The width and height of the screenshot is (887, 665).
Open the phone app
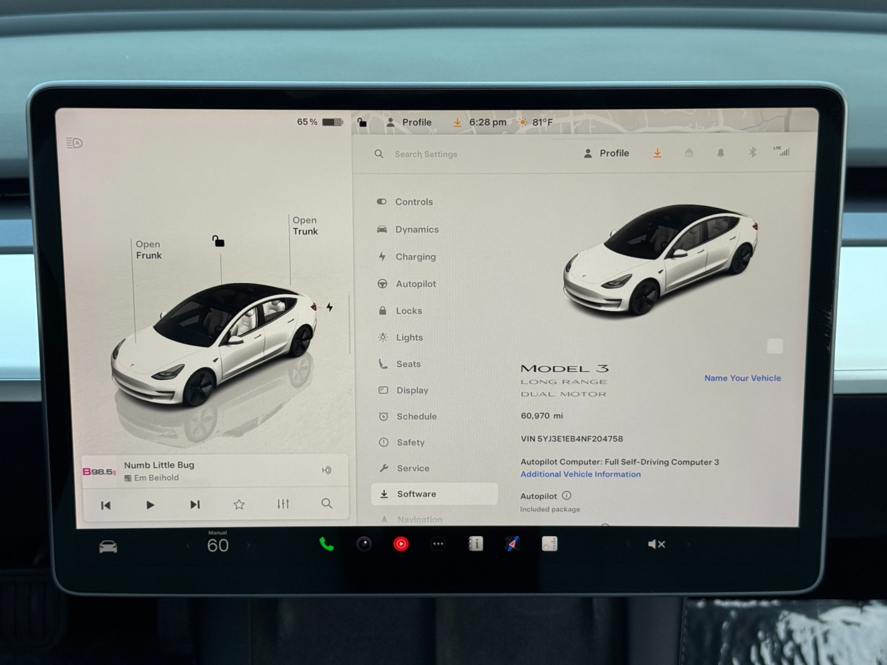click(327, 544)
